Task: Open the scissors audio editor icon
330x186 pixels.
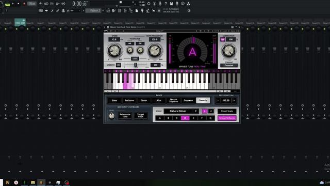Action: 154,4
